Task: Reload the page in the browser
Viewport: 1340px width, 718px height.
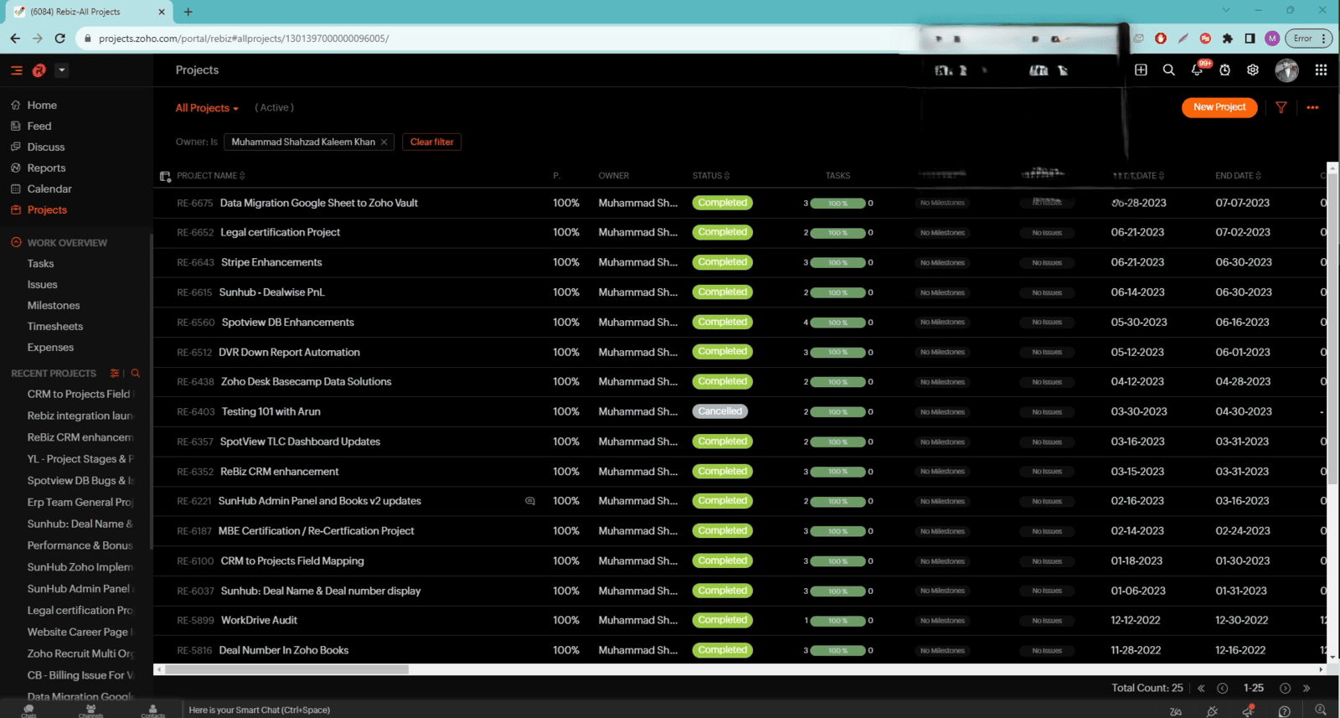Action: tap(59, 39)
